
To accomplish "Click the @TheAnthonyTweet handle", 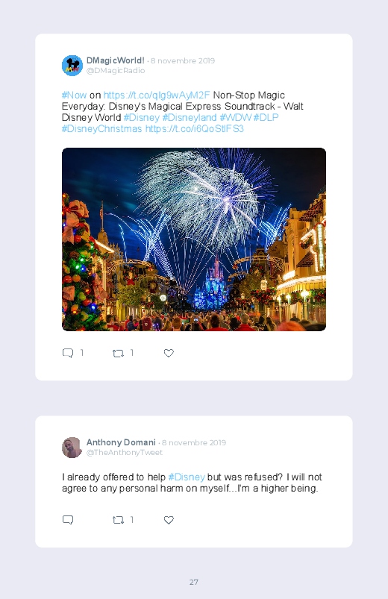I will click(125, 452).
